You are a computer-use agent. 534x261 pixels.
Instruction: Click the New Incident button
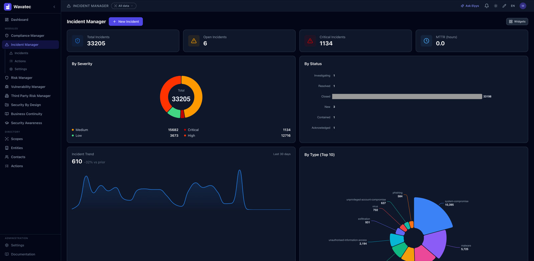pos(126,21)
